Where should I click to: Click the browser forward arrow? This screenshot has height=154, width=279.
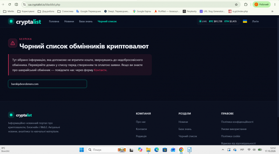(x=3, y=4)
